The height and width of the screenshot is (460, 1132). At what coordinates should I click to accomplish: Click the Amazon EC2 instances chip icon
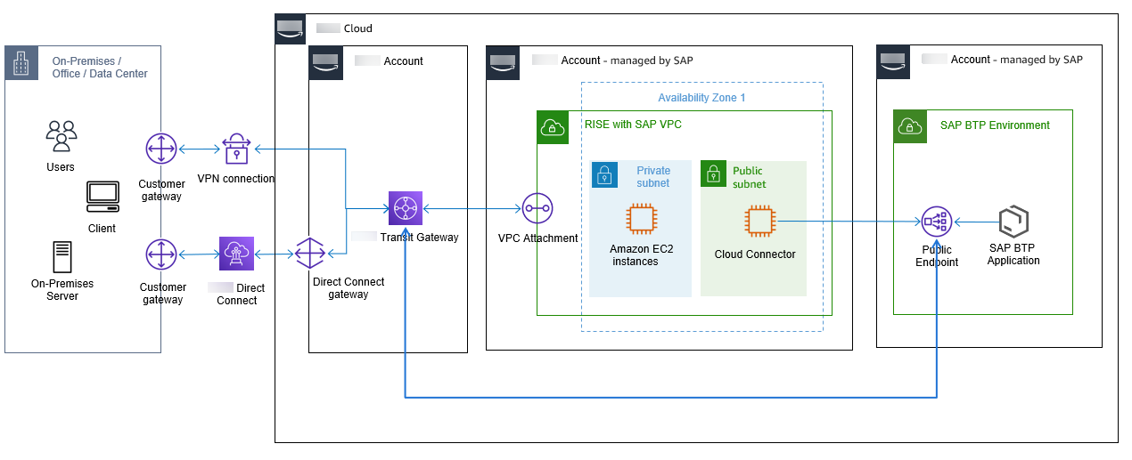click(640, 220)
